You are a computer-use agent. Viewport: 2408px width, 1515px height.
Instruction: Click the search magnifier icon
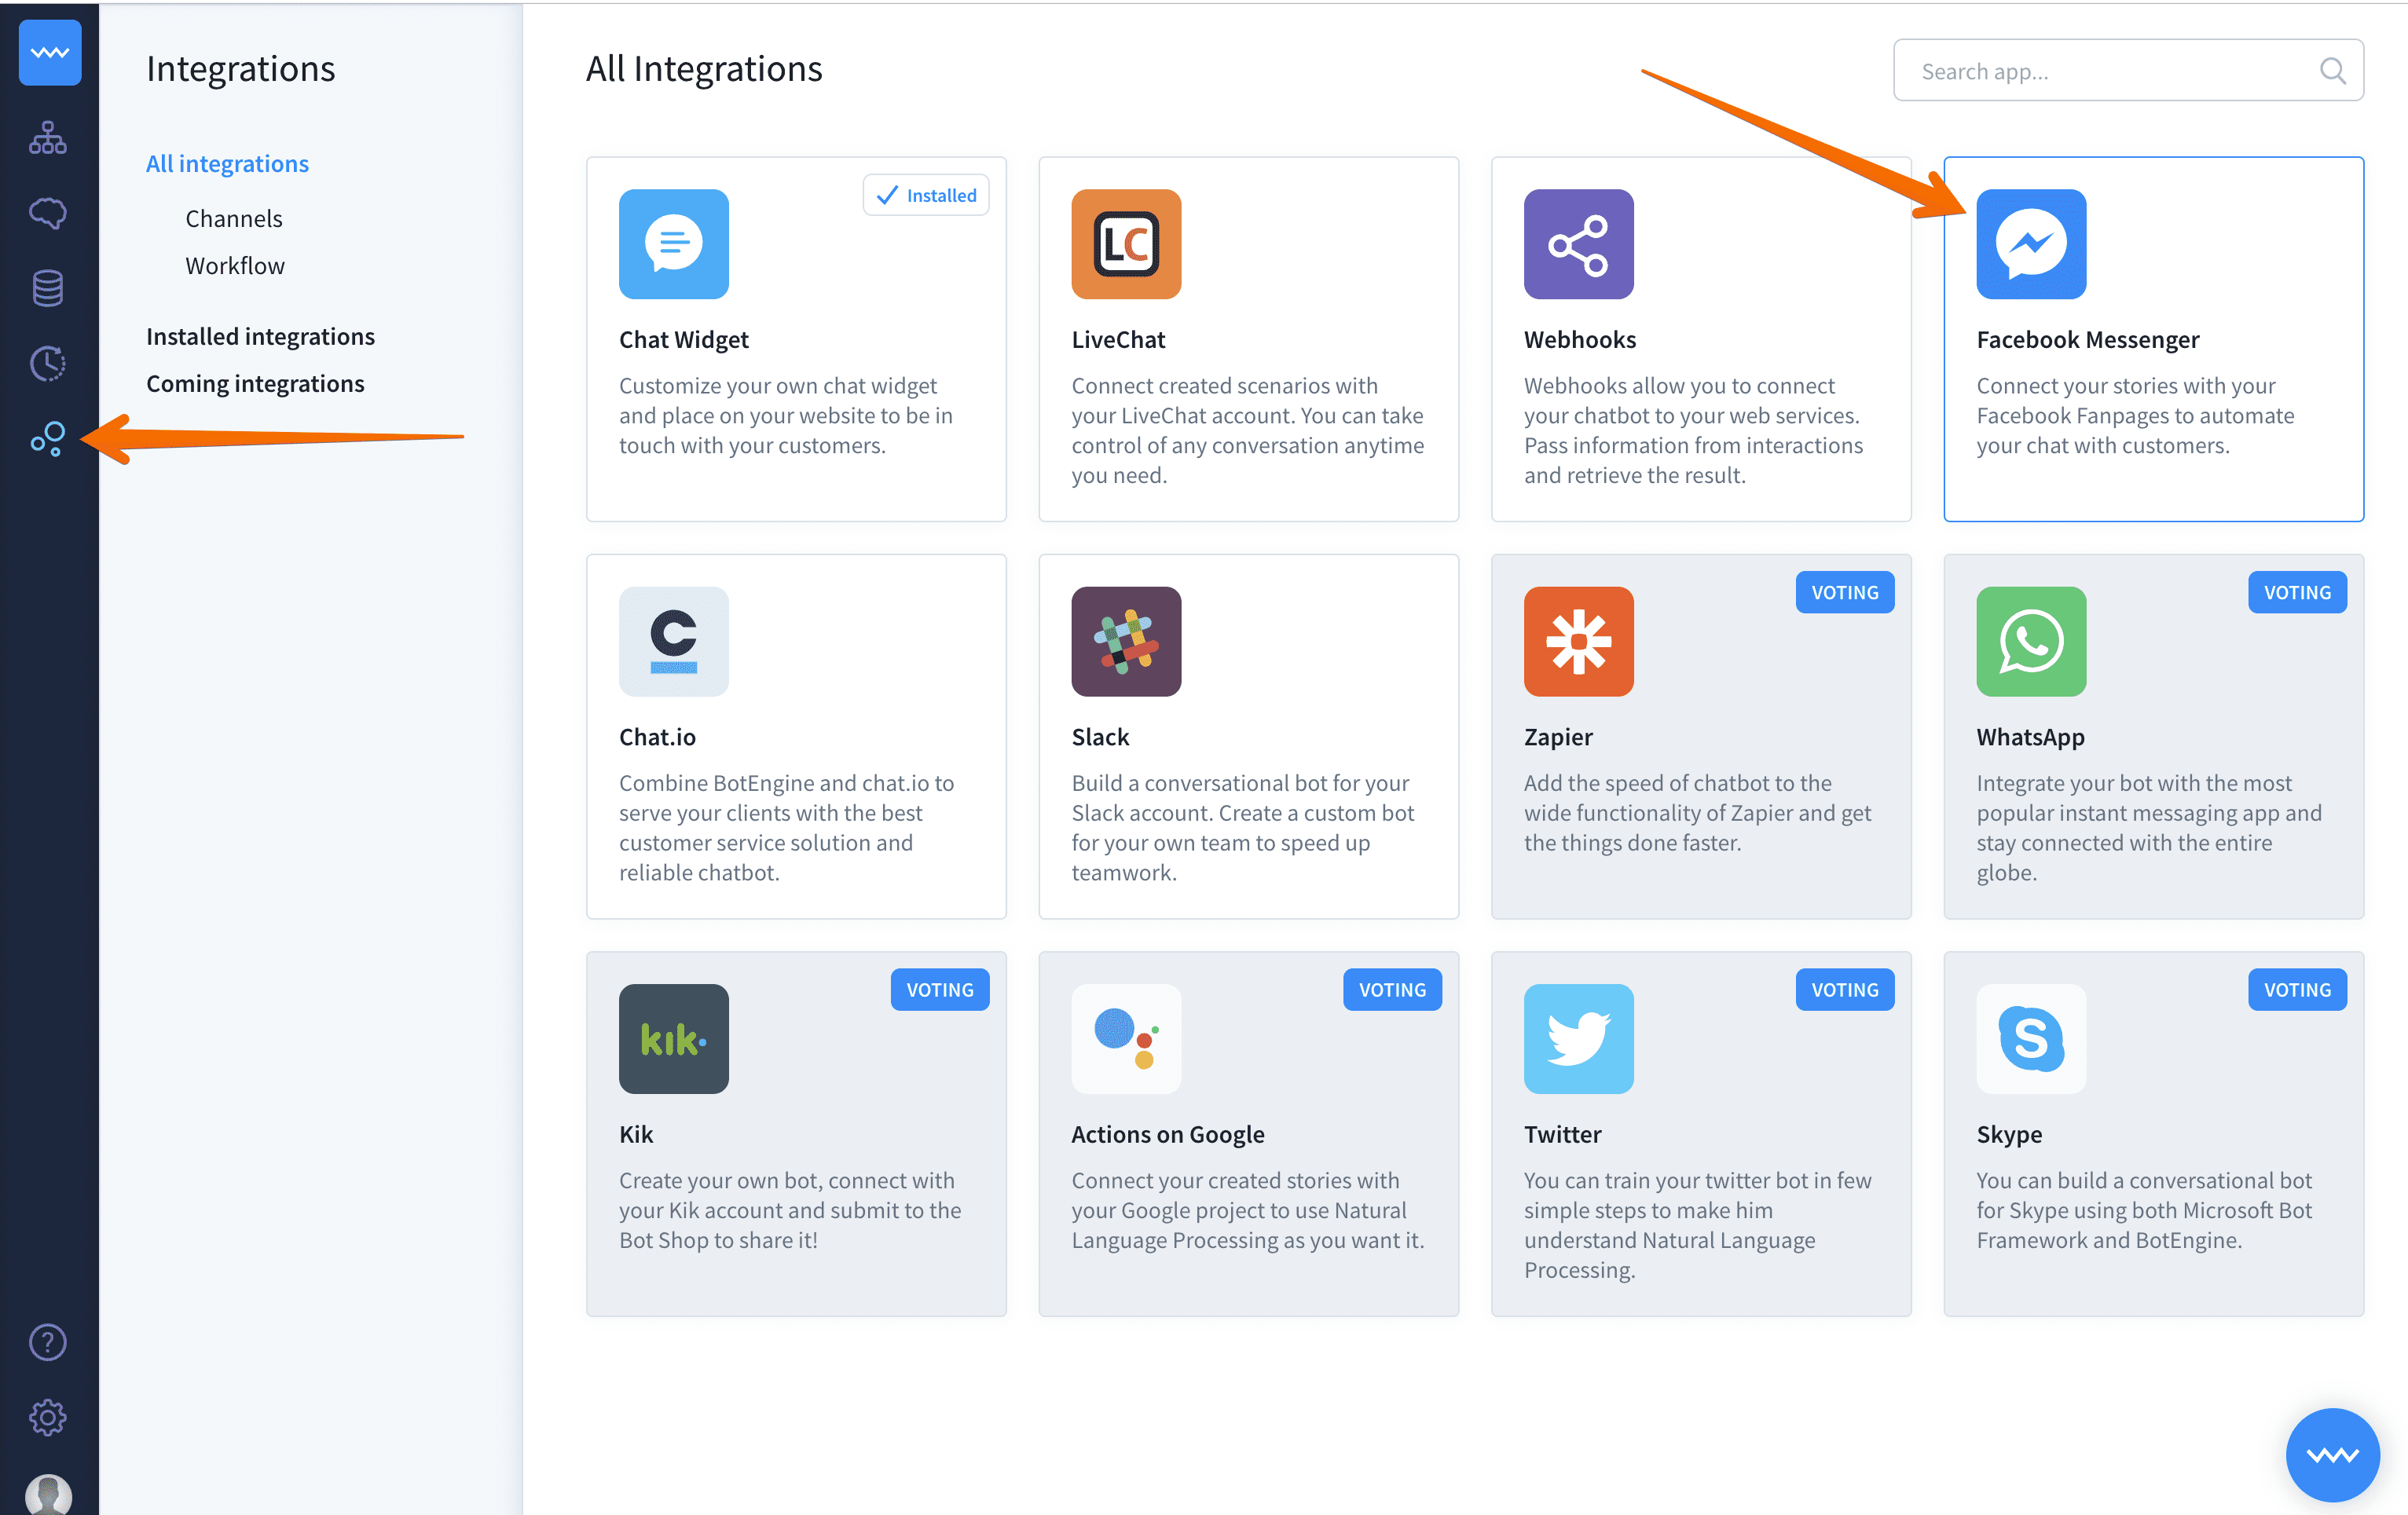click(2332, 71)
